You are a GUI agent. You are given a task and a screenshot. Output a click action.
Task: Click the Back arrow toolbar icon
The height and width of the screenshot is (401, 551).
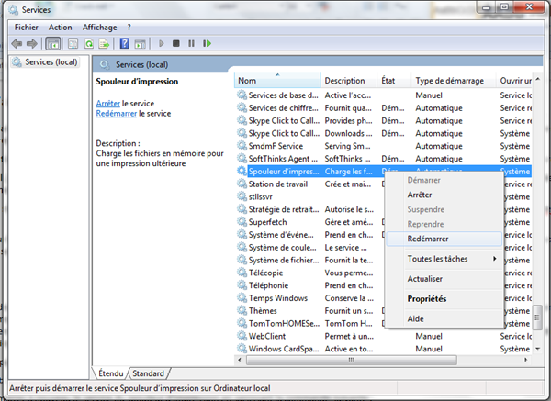click(x=17, y=43)
